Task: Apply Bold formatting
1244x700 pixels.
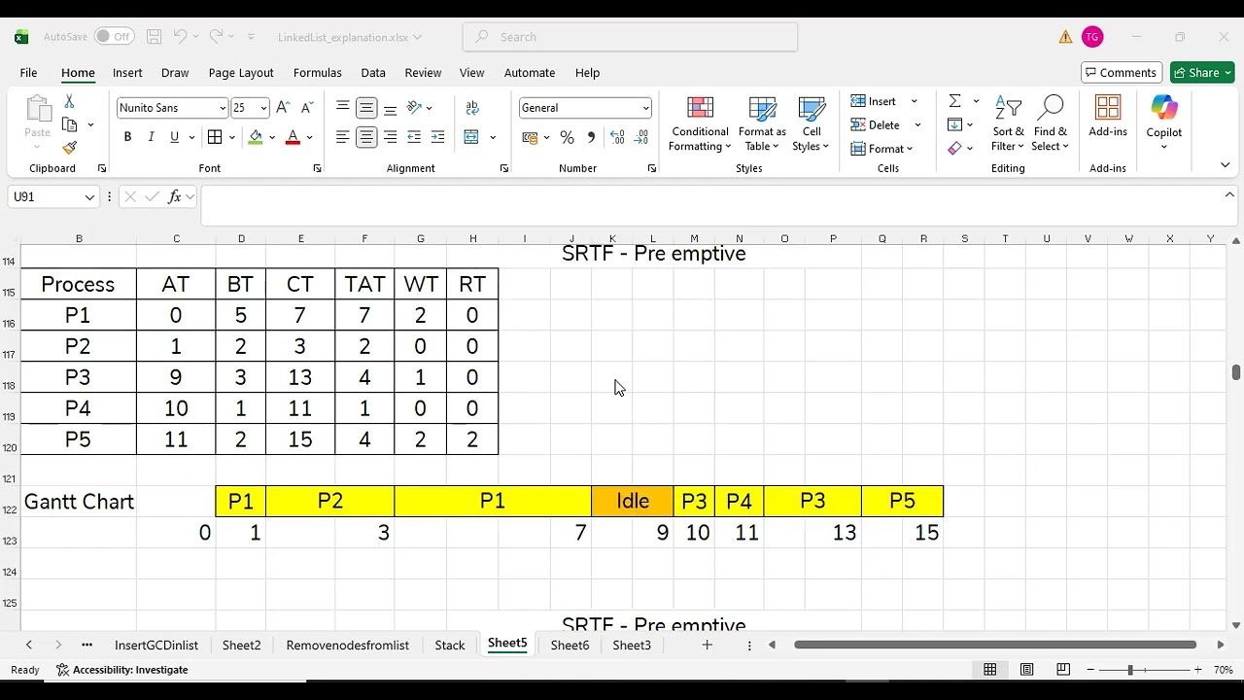Action: (127, 138)
